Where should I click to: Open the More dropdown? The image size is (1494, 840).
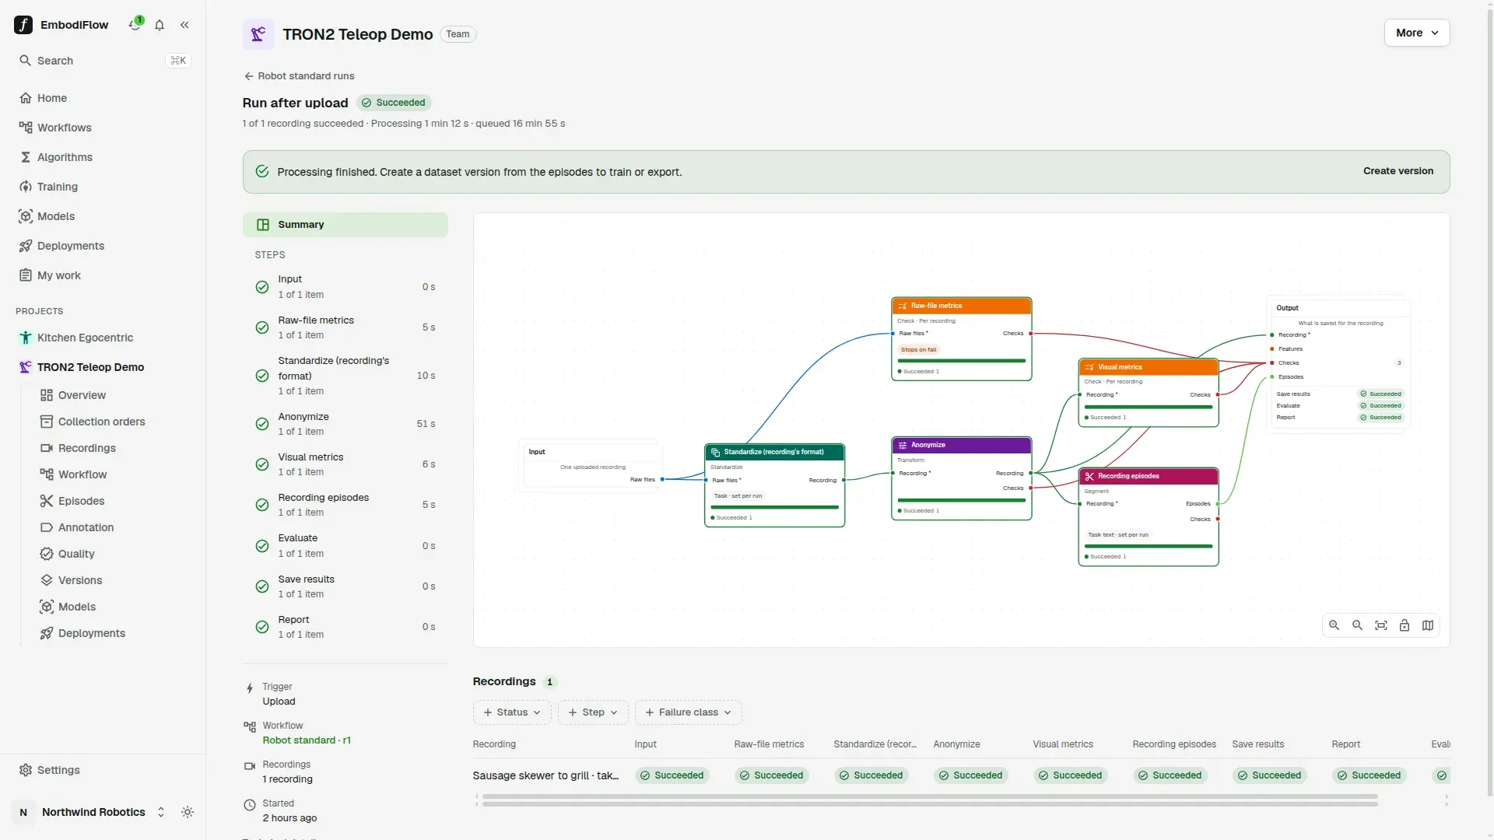1417,33
